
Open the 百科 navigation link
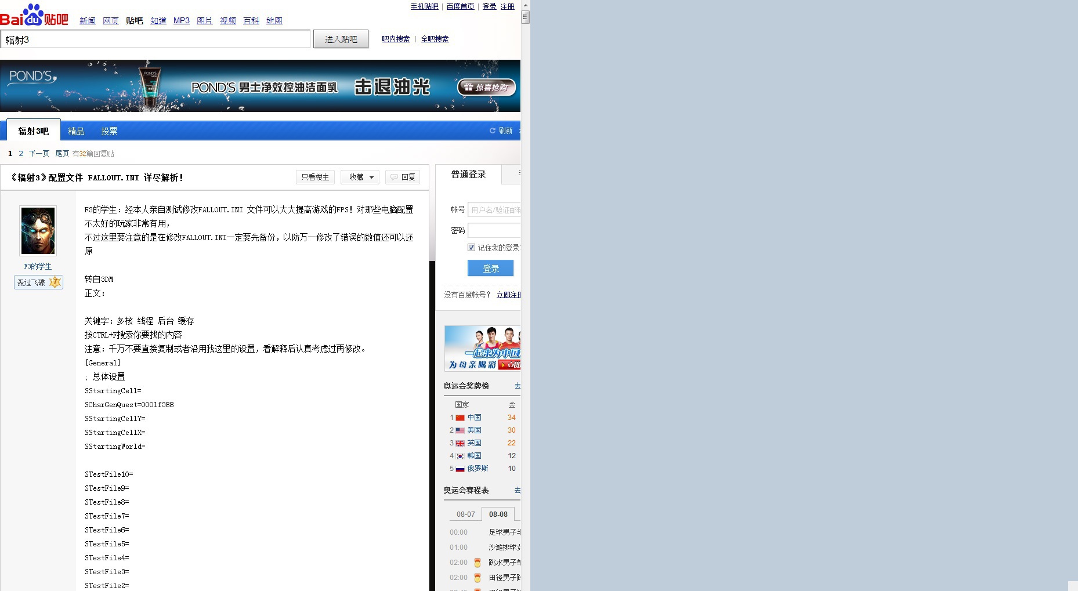(x=251, y=21)
